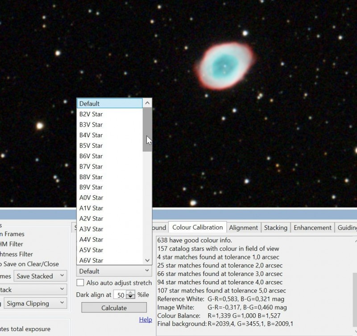Switch to the Colour Calibration tab
Screen dimensions: 357x336
197,227
